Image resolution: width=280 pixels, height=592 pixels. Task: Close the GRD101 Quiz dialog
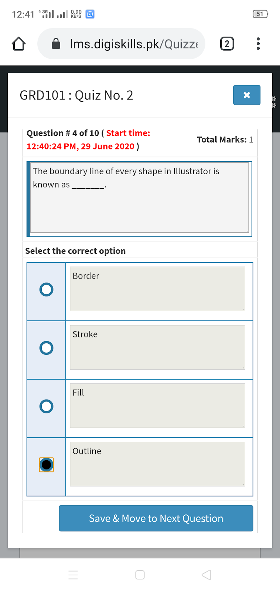[x=246, y=95]
